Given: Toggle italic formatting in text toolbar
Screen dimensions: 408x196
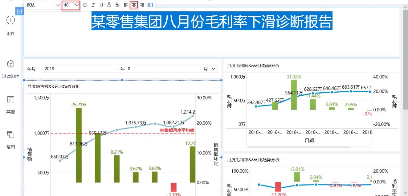Looking at the screenshot, I should [93, 5].
